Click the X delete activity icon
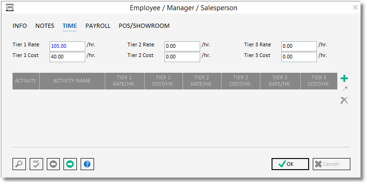Viewport: 367px width, 184px height. (344, 101)
